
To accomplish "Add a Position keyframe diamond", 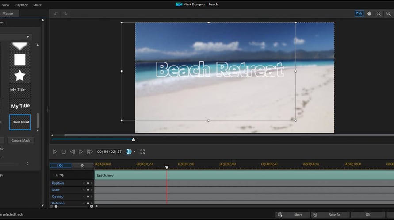I will click(88, 183).
